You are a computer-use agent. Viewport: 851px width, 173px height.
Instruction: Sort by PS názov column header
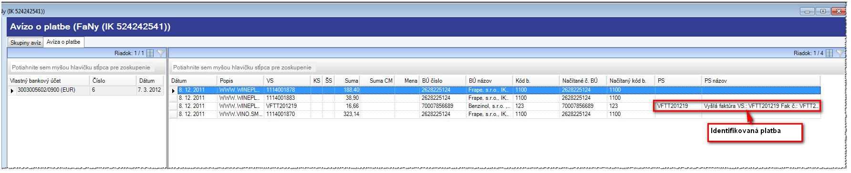pyautogui.click(x=761, y=81)
